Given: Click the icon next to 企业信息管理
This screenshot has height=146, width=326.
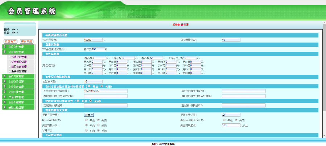Looking at the screenshot, I should (5, 52).
